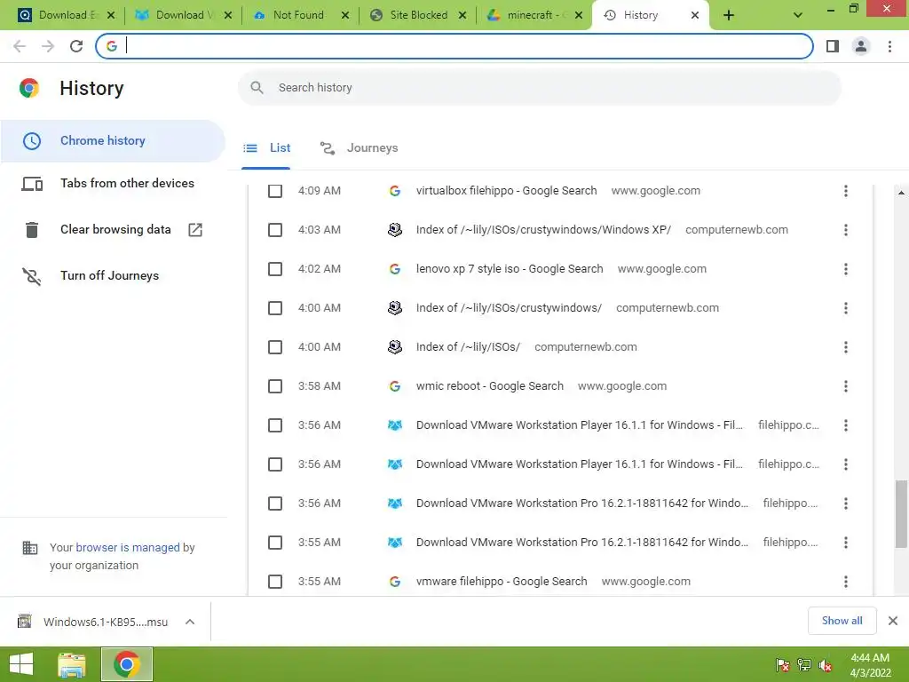Open File Explorer from the taskbar
Screen dimensions: 909x682
pos(72,664)
